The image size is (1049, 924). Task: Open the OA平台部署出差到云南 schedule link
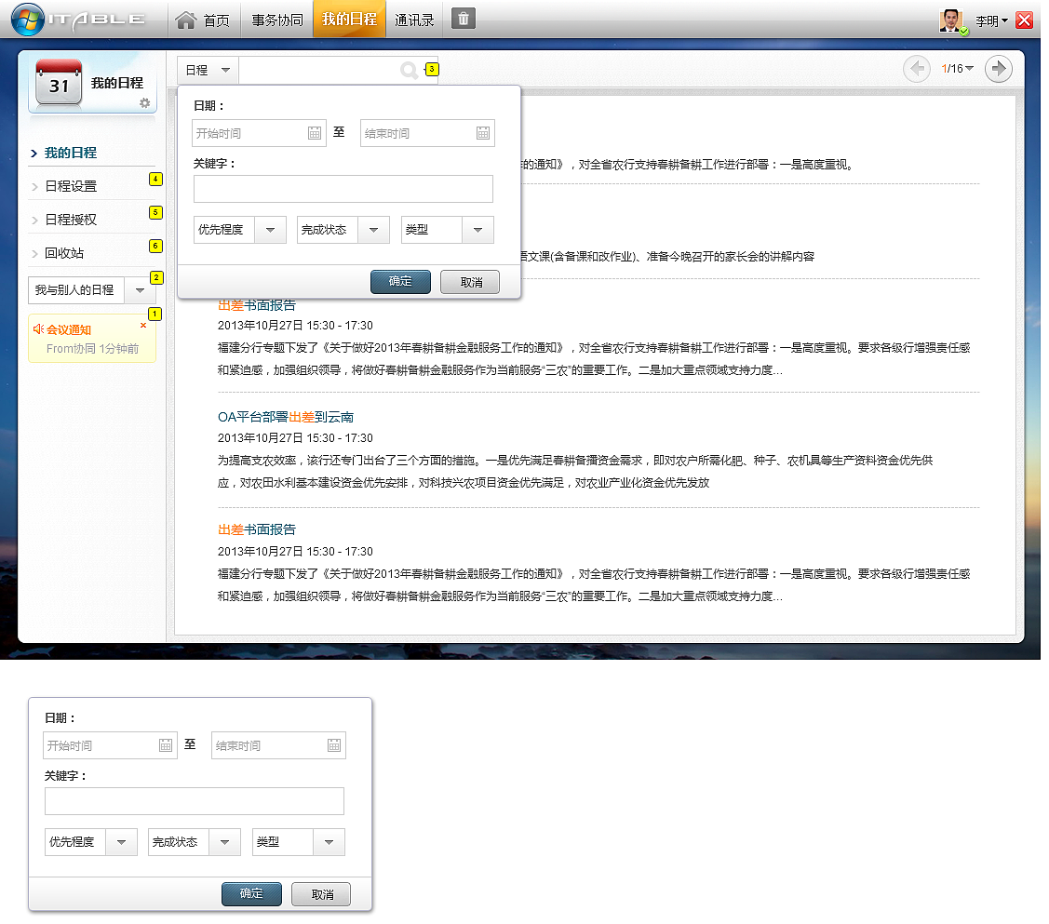[286, 417]
